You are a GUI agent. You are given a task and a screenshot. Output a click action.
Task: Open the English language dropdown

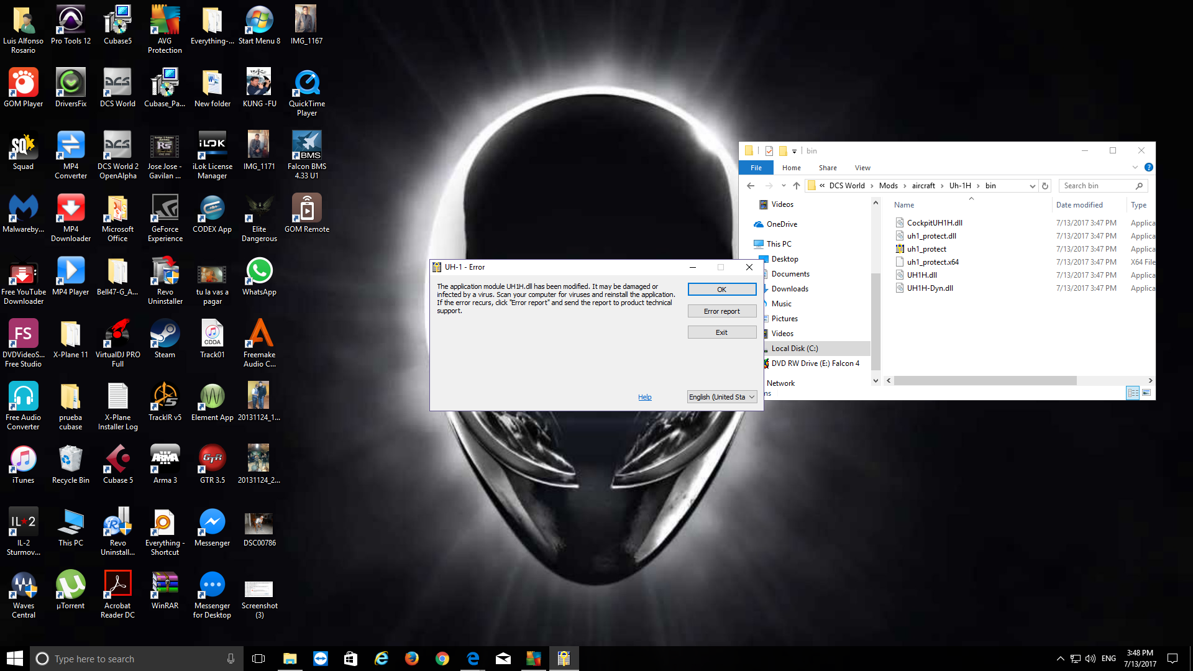click(722, 397)
